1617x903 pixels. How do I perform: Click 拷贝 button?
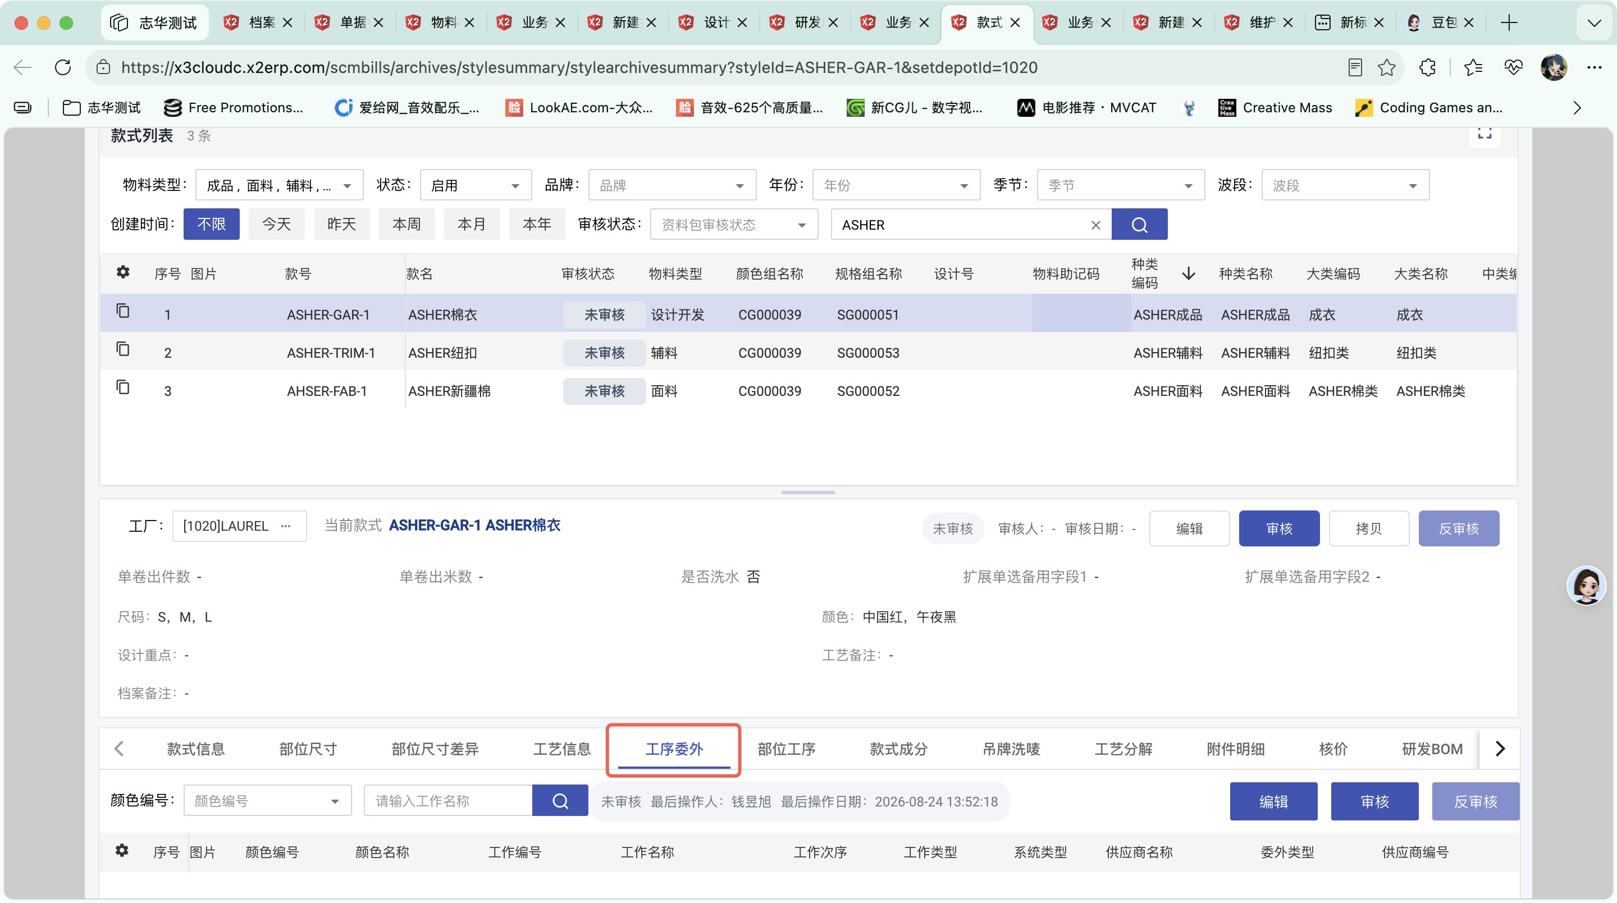(x=1369, y=529)
